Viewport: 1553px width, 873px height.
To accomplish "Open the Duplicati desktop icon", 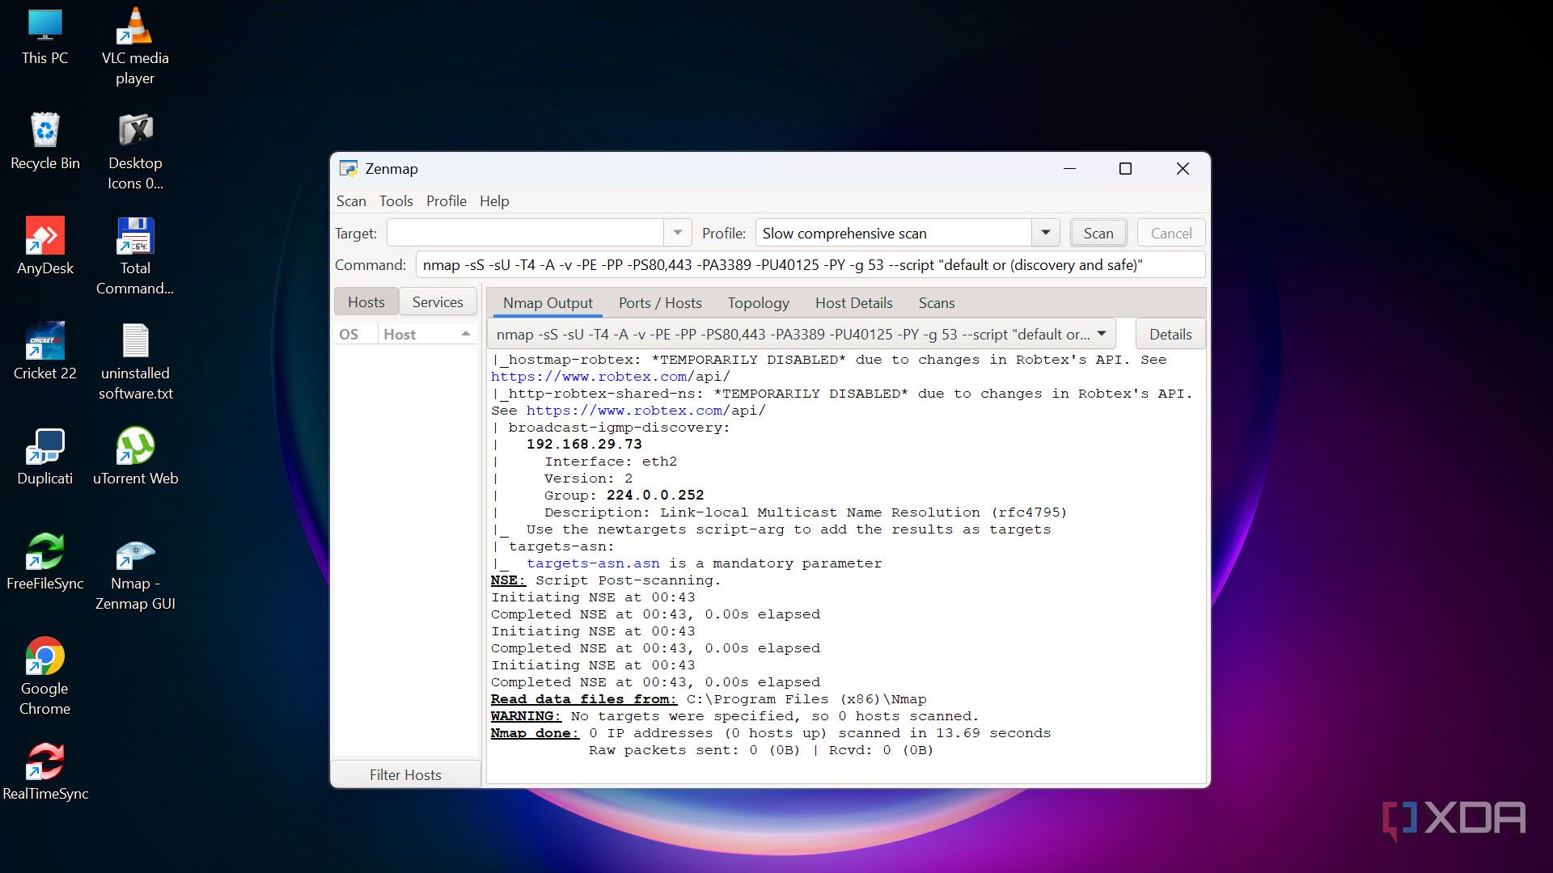I will tap(44, 447).
